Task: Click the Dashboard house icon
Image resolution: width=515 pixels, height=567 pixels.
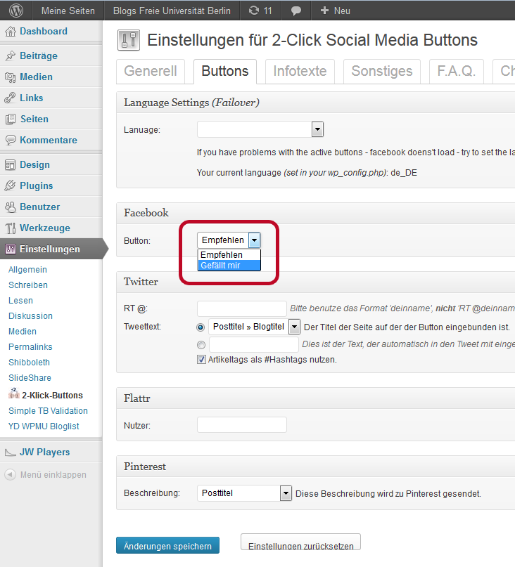Action: click(11, 32)
